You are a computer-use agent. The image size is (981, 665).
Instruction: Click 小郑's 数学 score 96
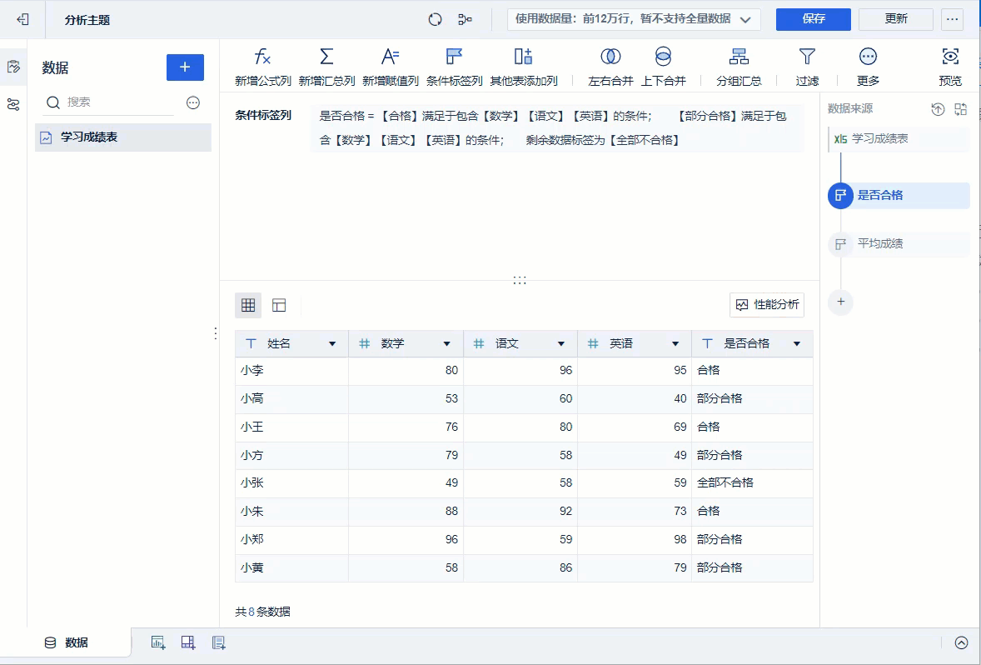406,539
